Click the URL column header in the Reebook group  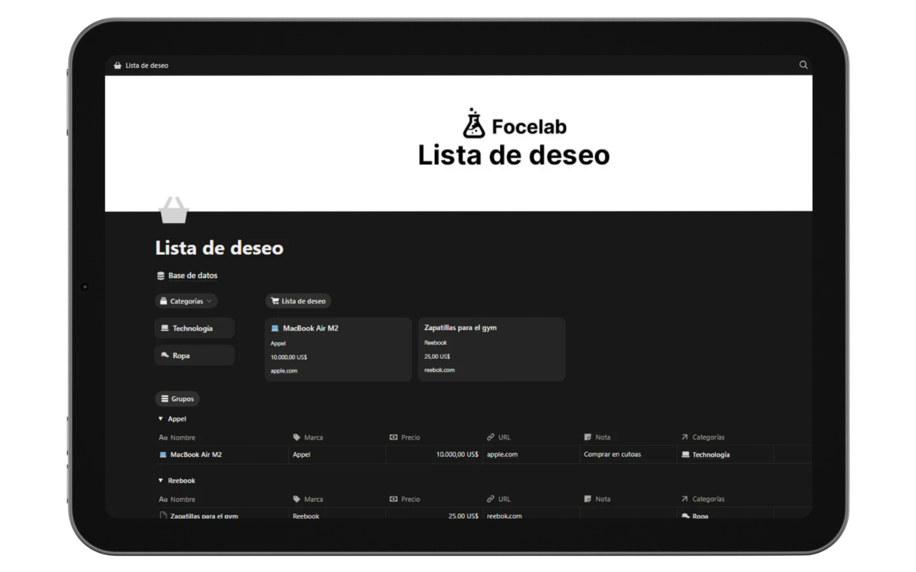pos(499,499)
